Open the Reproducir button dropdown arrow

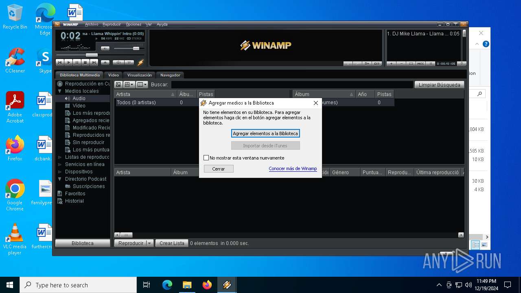(x=149, y=243)
